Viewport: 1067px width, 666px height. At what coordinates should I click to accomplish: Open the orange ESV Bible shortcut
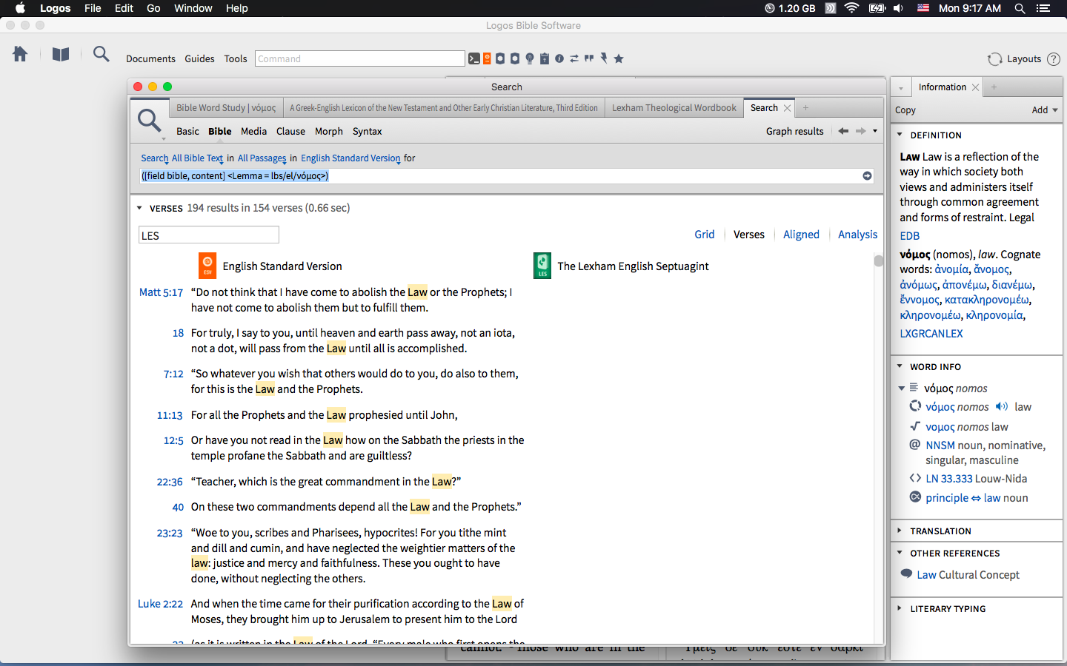point(487,58)
